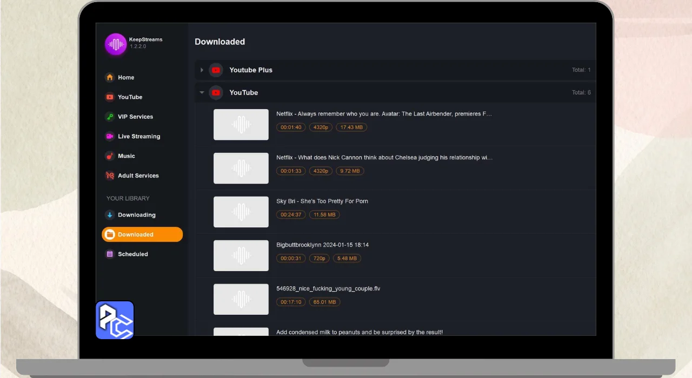Image resolution: width=692 pixels, height=378 pixels.
Task: Click the 65.01 MB size tag
Action: click(x=324, y=302)
